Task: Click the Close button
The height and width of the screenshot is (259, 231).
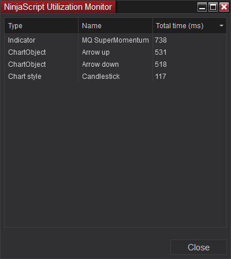Action: pyautogui.click(x=199, y=247)
